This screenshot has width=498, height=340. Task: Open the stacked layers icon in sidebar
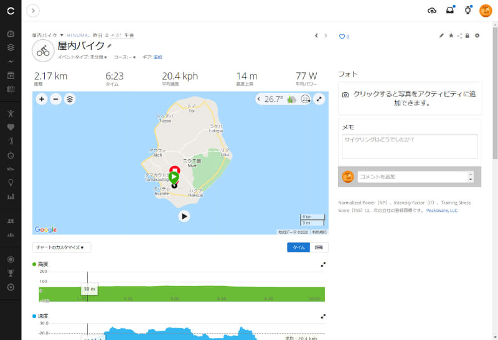(11, 48)
